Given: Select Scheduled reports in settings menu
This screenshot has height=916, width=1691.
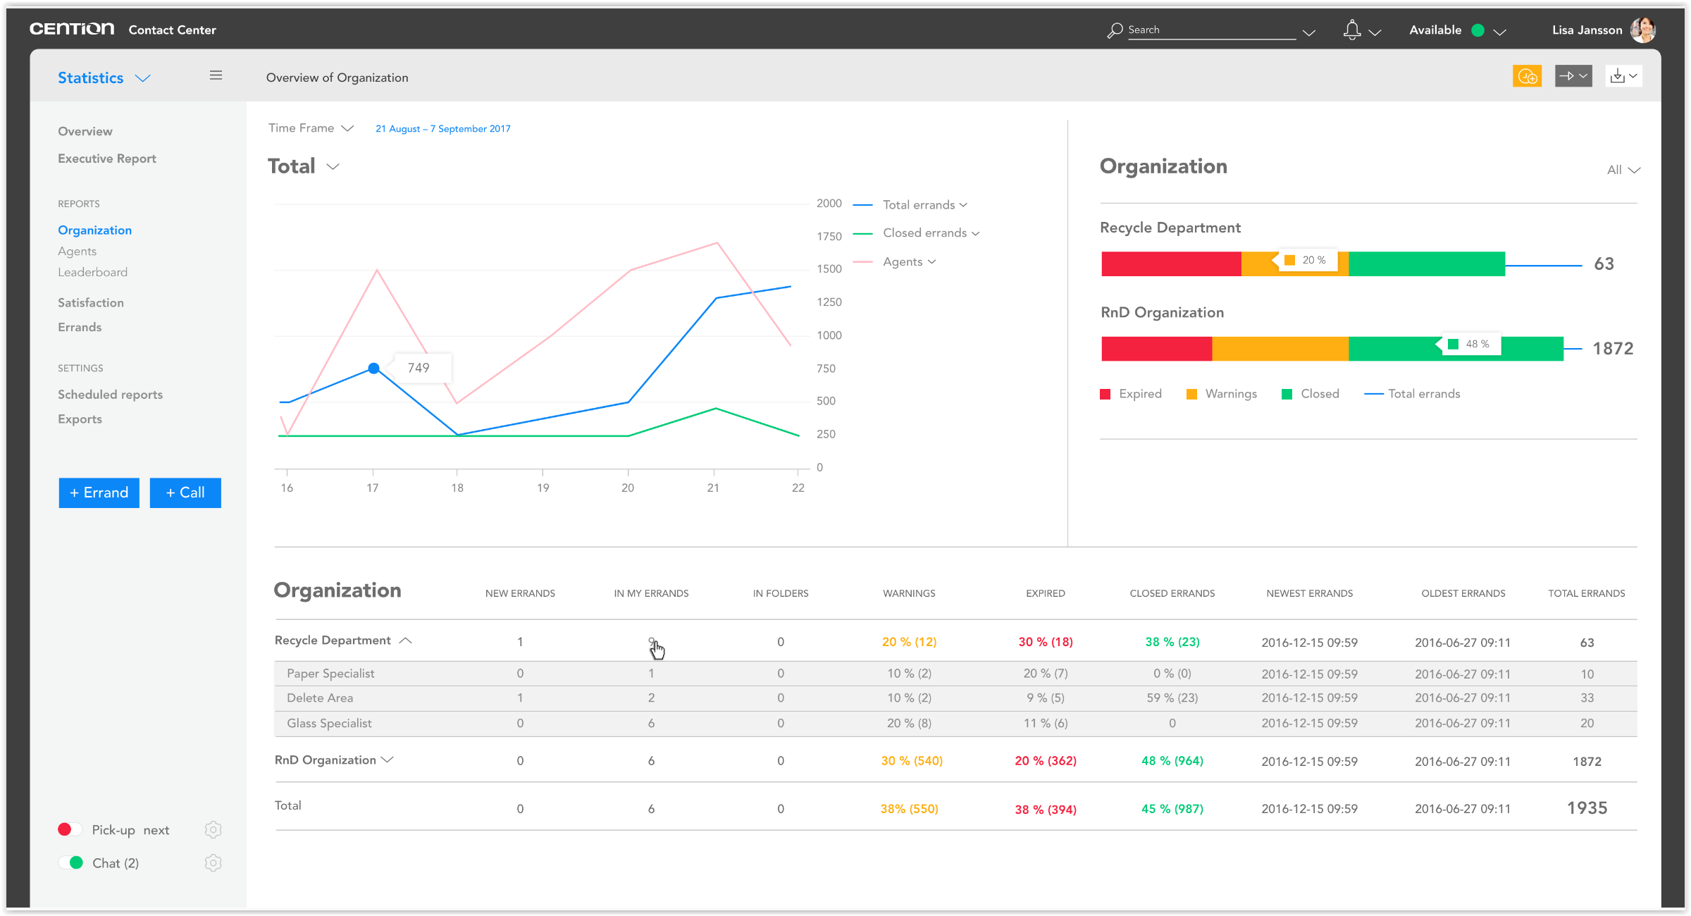Looking at the screenshot, I should (x=110, y=395).
